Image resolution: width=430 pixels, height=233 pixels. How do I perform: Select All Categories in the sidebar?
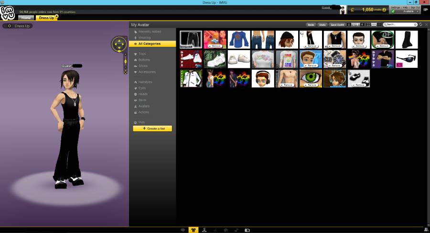point(152,44)
